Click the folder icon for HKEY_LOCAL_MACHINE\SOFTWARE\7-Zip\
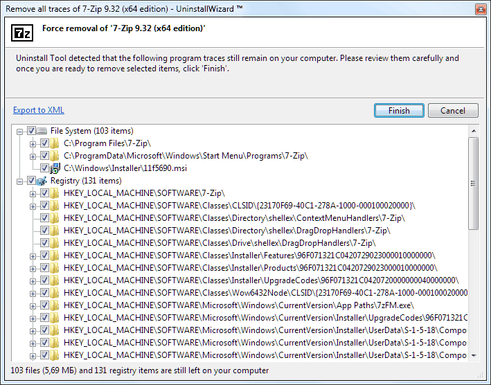 [x=55, y=193]
